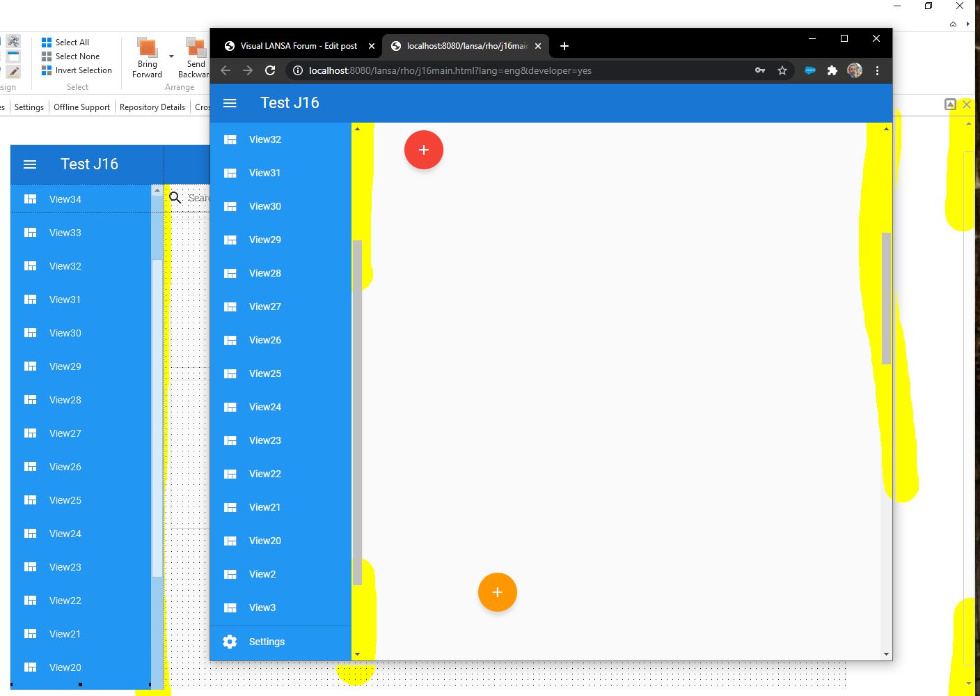This screenshot has width=980, height=696.
Task: Expand the Bring Forward dropdown arrow
Action: [x=171, y=56]
